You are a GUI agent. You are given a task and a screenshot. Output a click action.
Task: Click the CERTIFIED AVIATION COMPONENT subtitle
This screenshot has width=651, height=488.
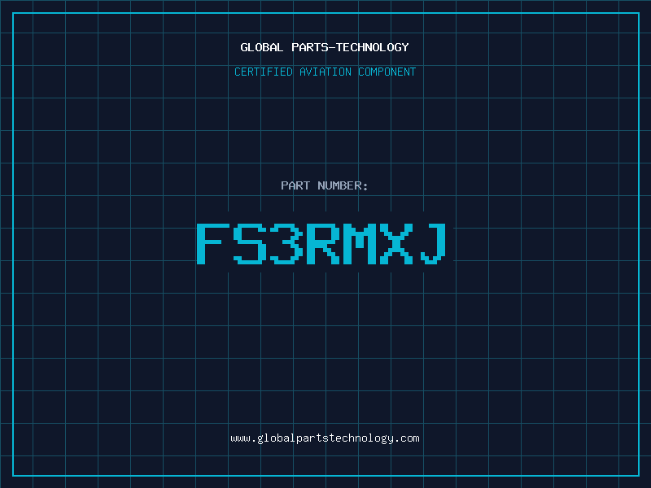click(325, 72)
